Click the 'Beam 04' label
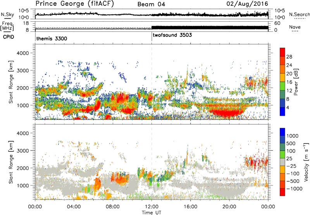The image size is (310, 215). pyautogui.click(x=151, y=4)
